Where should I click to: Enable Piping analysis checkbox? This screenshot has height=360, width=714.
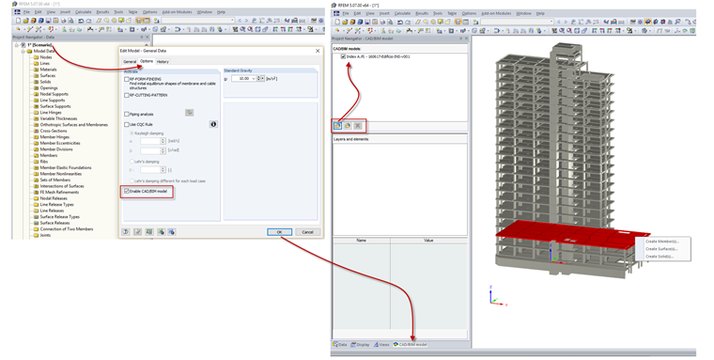pos(127,114)
